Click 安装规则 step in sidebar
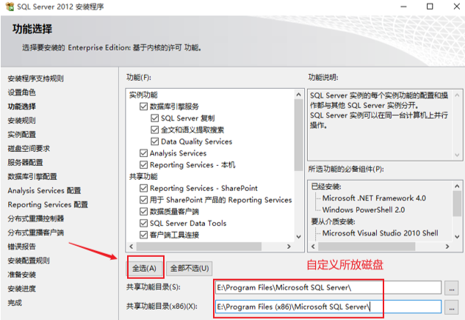 (x=21, y=120)
